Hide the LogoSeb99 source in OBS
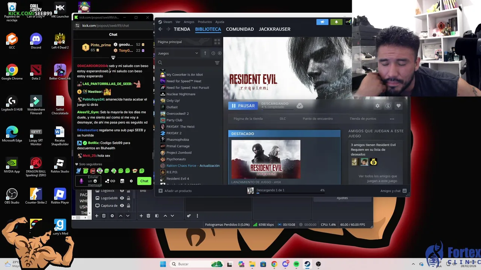The width and height of the screenshot is (481, 270). pyautogui.click(x=122, y=198)
